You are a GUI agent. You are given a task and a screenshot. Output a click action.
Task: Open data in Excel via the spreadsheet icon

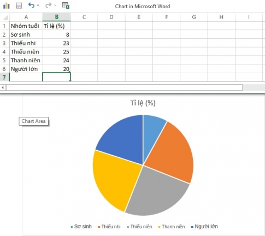66,5
